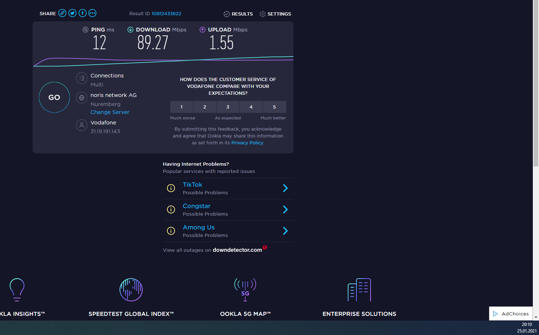Click the 89.27 download value

tap(153, 43)
